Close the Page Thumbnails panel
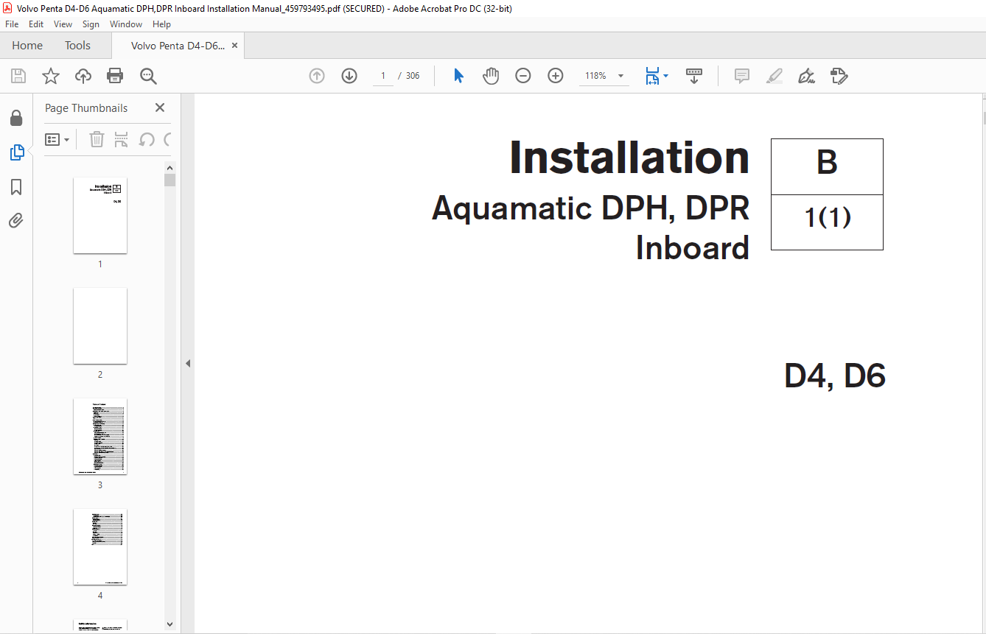The width and height of the screenshot is (986, 634). [x=160, y=108]
